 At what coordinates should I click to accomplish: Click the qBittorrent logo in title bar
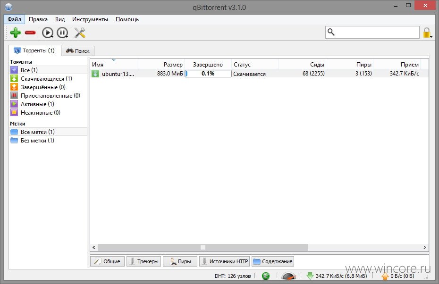pos(8,7)
